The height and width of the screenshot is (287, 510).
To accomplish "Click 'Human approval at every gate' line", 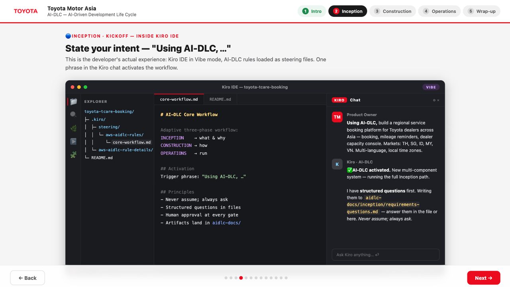I will click(199, 215).
